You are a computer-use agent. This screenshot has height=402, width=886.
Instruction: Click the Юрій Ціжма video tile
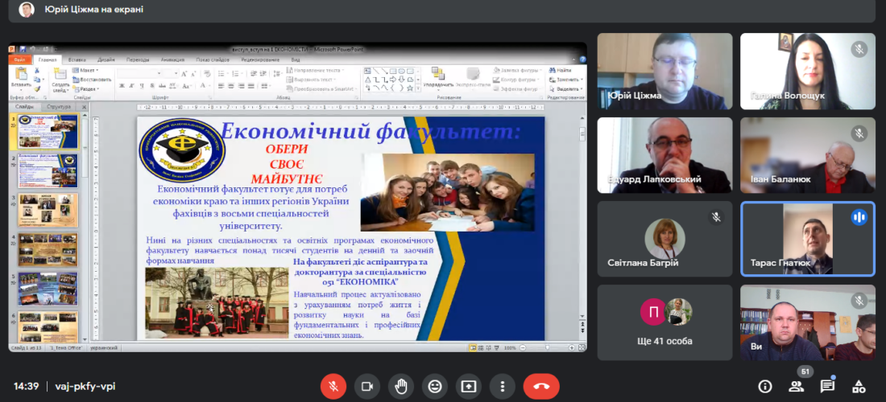[x=664, y=71]
